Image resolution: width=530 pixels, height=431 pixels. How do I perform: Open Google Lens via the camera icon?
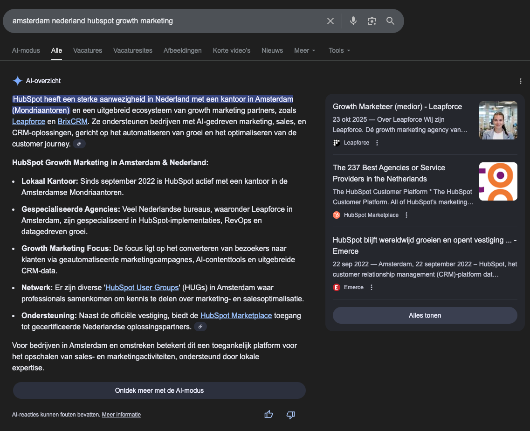pos(372,21)
